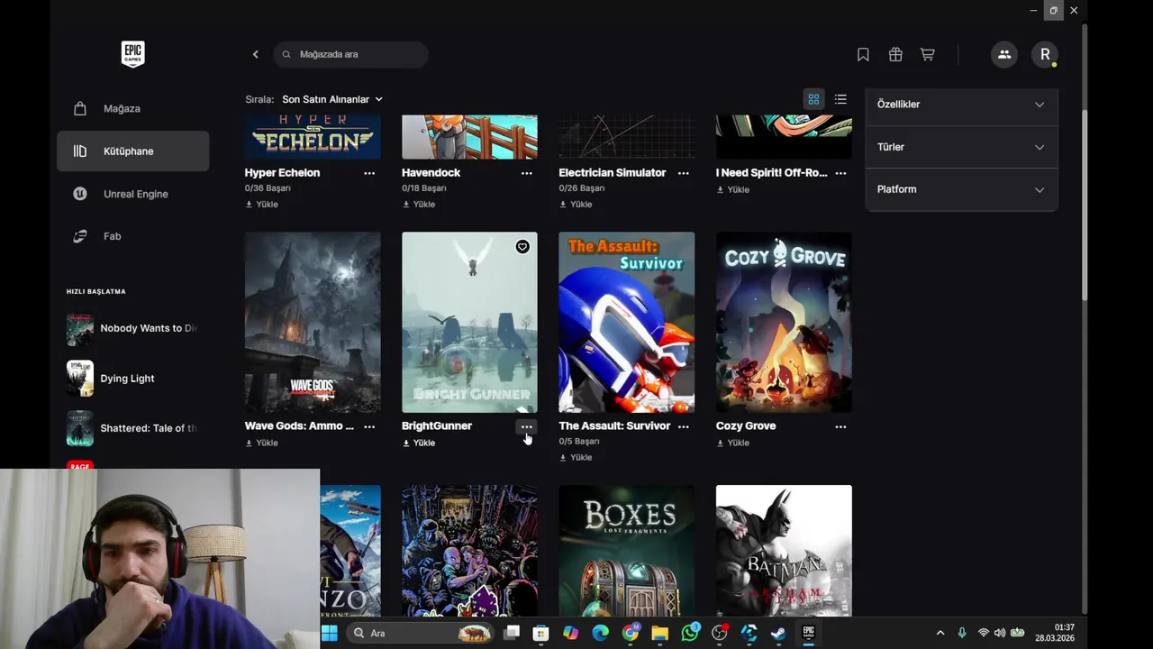The height and width of the screenshot is (649, 1153).
Task: Go back with the arrow button
Action: tap(255, 54)
